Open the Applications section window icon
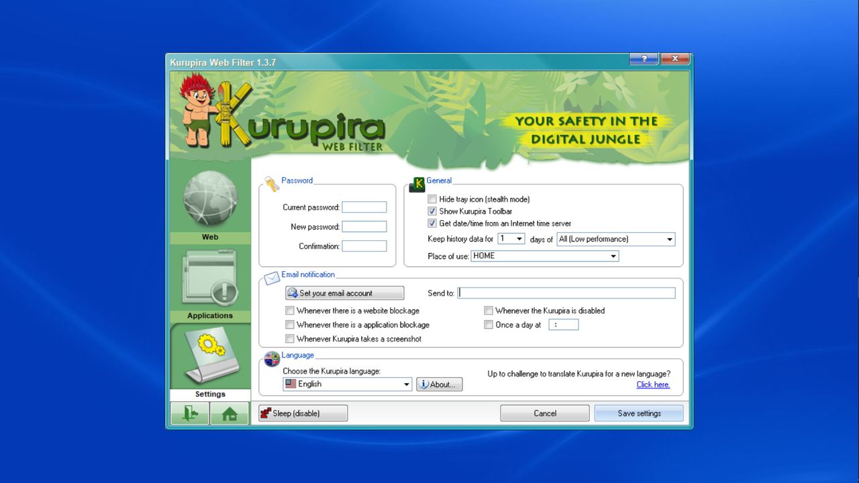859x483 pixels. (210, 277)
